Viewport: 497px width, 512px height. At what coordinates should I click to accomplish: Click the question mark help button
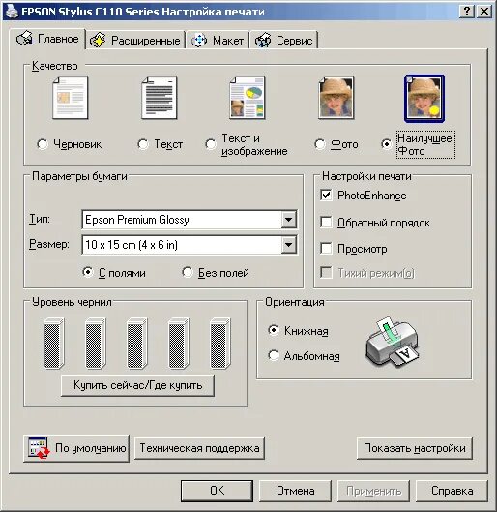467,12
